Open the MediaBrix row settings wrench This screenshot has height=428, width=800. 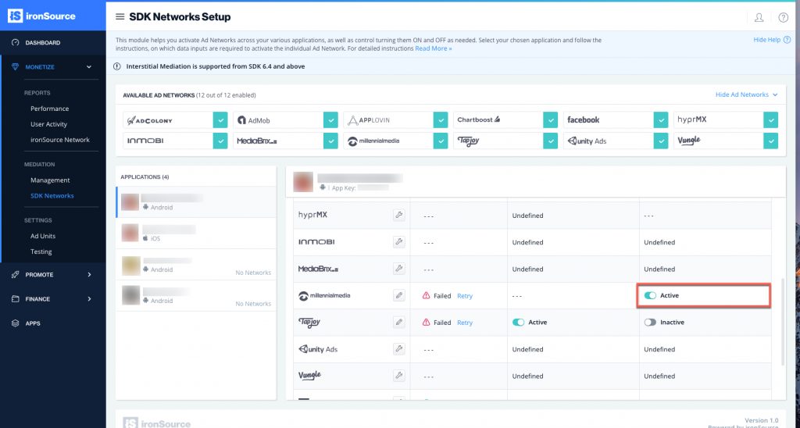coord(399,269)
